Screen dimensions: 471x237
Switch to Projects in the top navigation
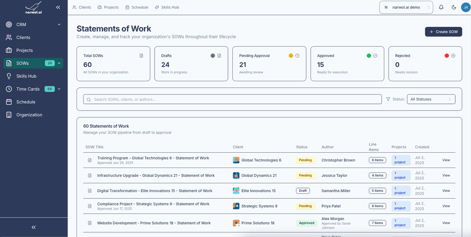(x=108, y=7)
